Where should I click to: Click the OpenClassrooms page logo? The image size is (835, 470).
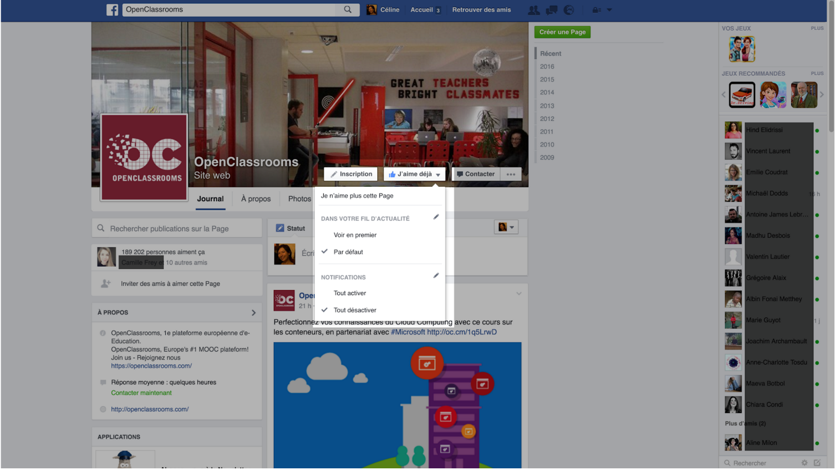144,157
